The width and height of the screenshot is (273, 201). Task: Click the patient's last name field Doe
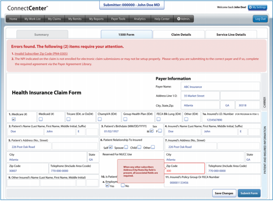(25, 132)
